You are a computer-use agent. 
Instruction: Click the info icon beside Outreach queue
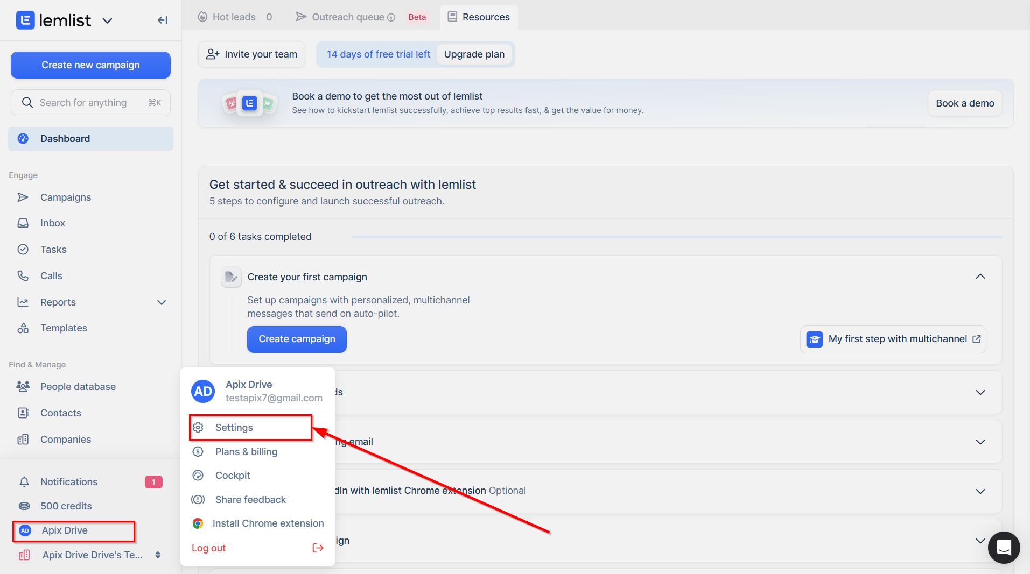pyautogui.click(x=391, y=18)
